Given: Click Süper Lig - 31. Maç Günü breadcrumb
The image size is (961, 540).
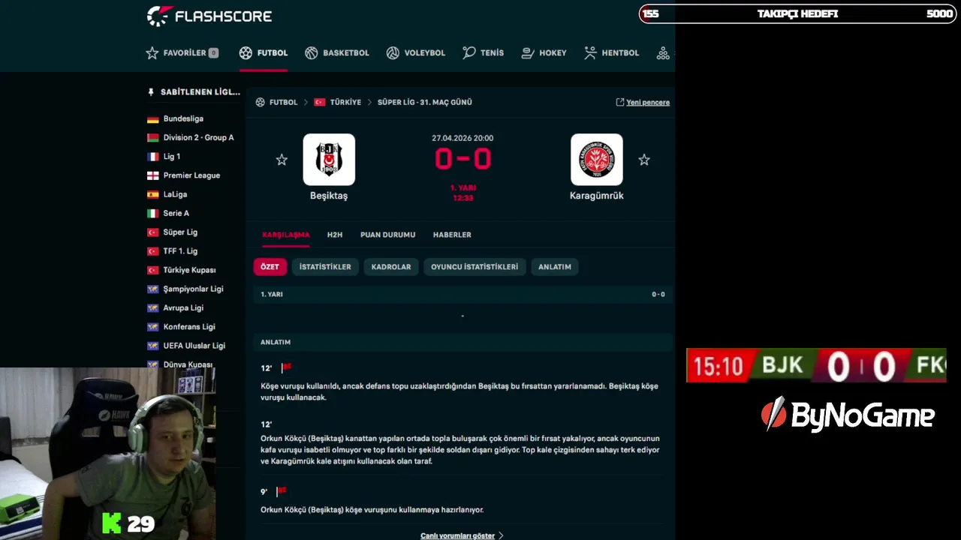Looking at the screenshot, I should pos(425,102).
